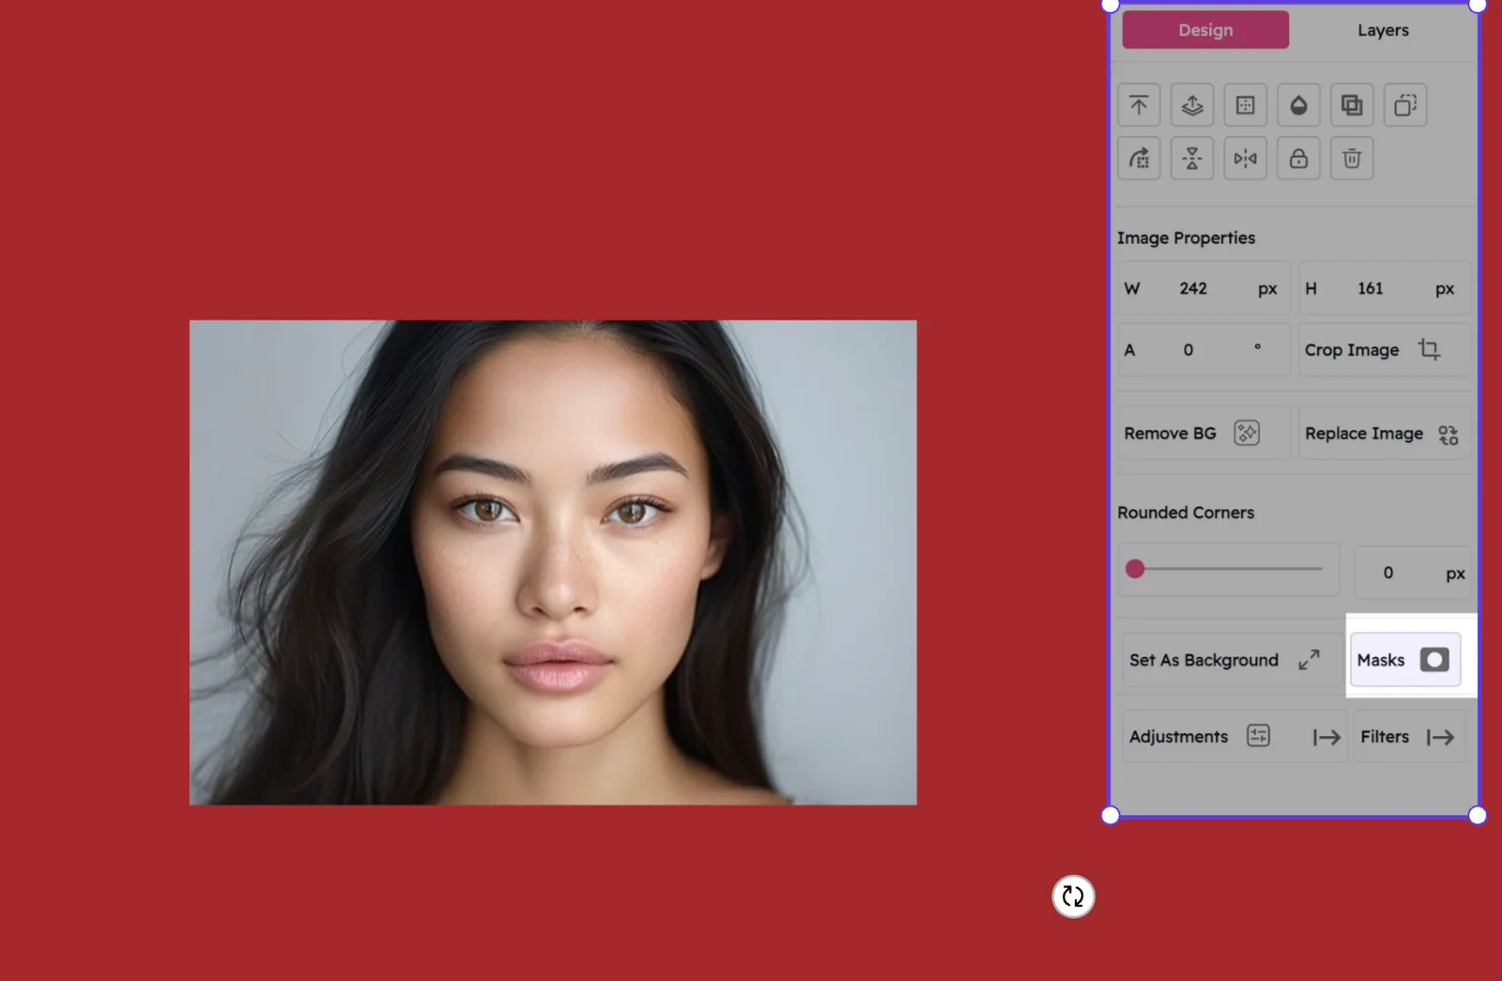The width and height of the screenshot is (1502, 981).
Task: Click the height field showing 161
Action: tap(1384, 288)
